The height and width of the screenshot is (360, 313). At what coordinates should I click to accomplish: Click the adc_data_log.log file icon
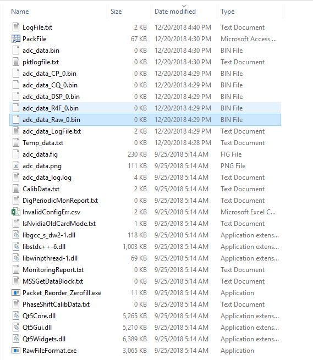pyautogui.click(x=16, y=177)
